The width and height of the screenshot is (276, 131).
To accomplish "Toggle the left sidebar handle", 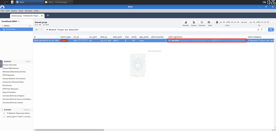I will [1, 64].
